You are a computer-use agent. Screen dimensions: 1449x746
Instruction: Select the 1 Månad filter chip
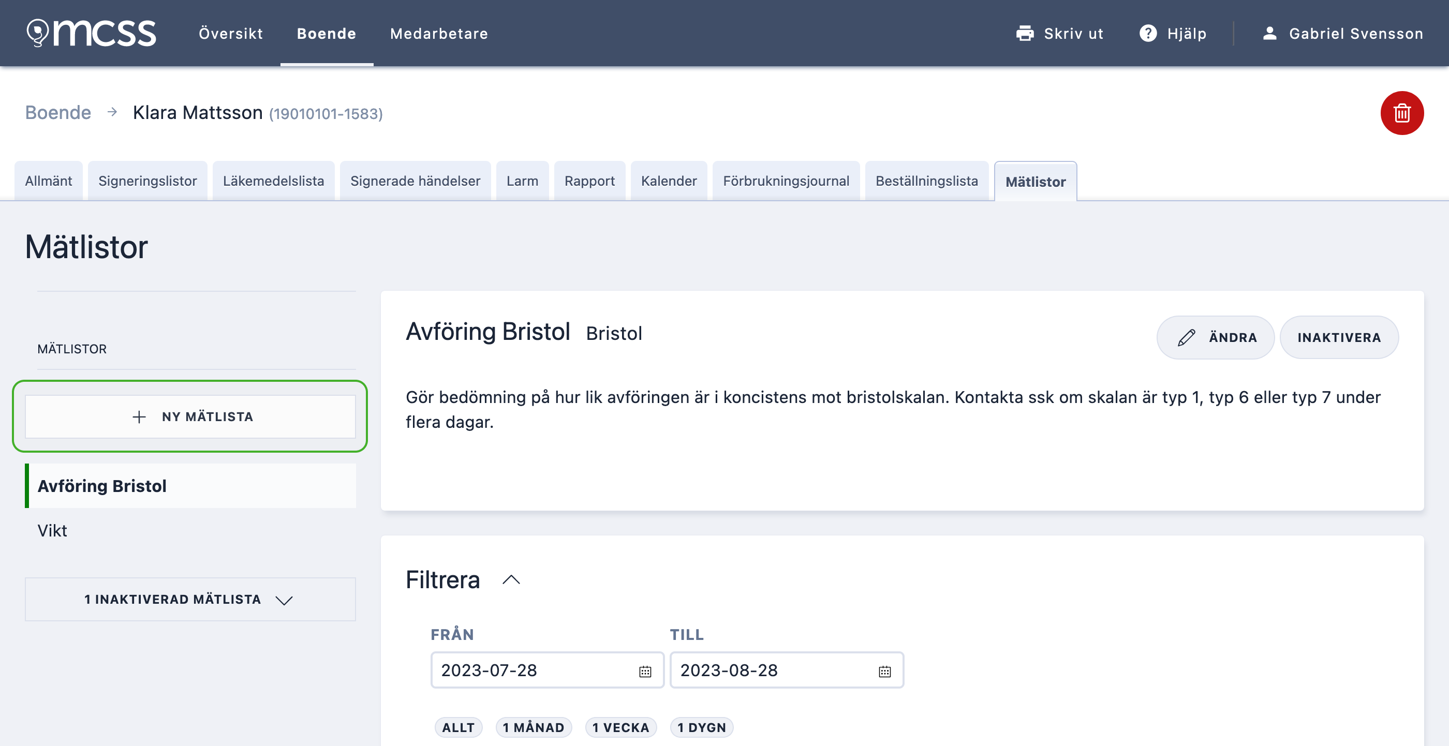(533, 727)
